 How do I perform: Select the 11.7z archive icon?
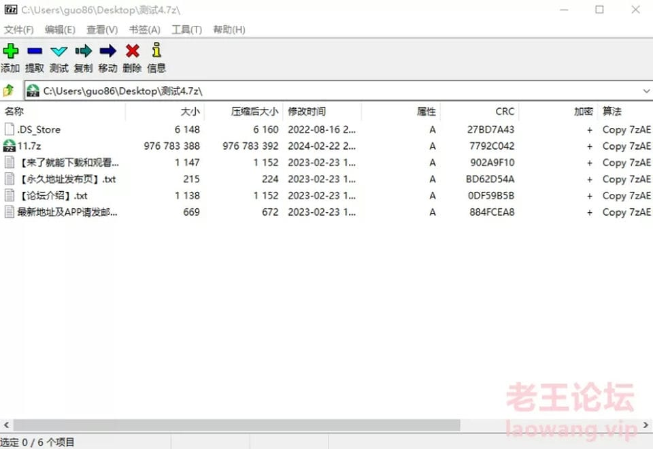pos(9,146)
